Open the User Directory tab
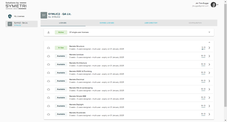The image size is (227, 122). [151, 23]
